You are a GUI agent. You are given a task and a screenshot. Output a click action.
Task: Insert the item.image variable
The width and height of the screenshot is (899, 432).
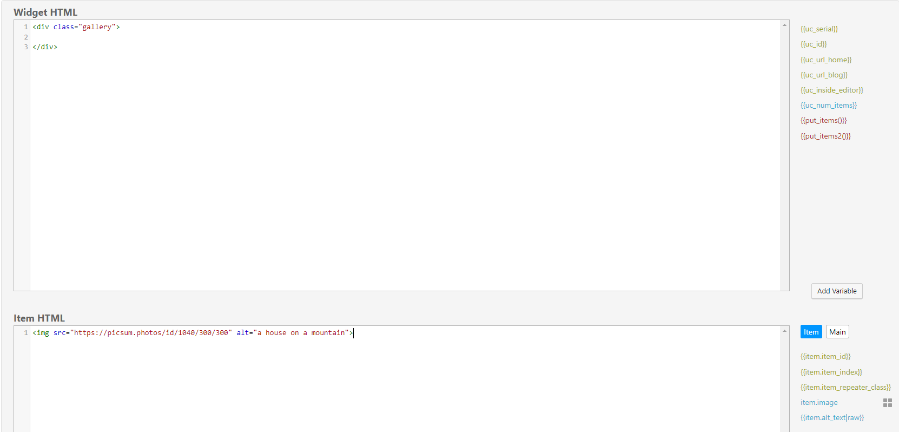[819, 402]
